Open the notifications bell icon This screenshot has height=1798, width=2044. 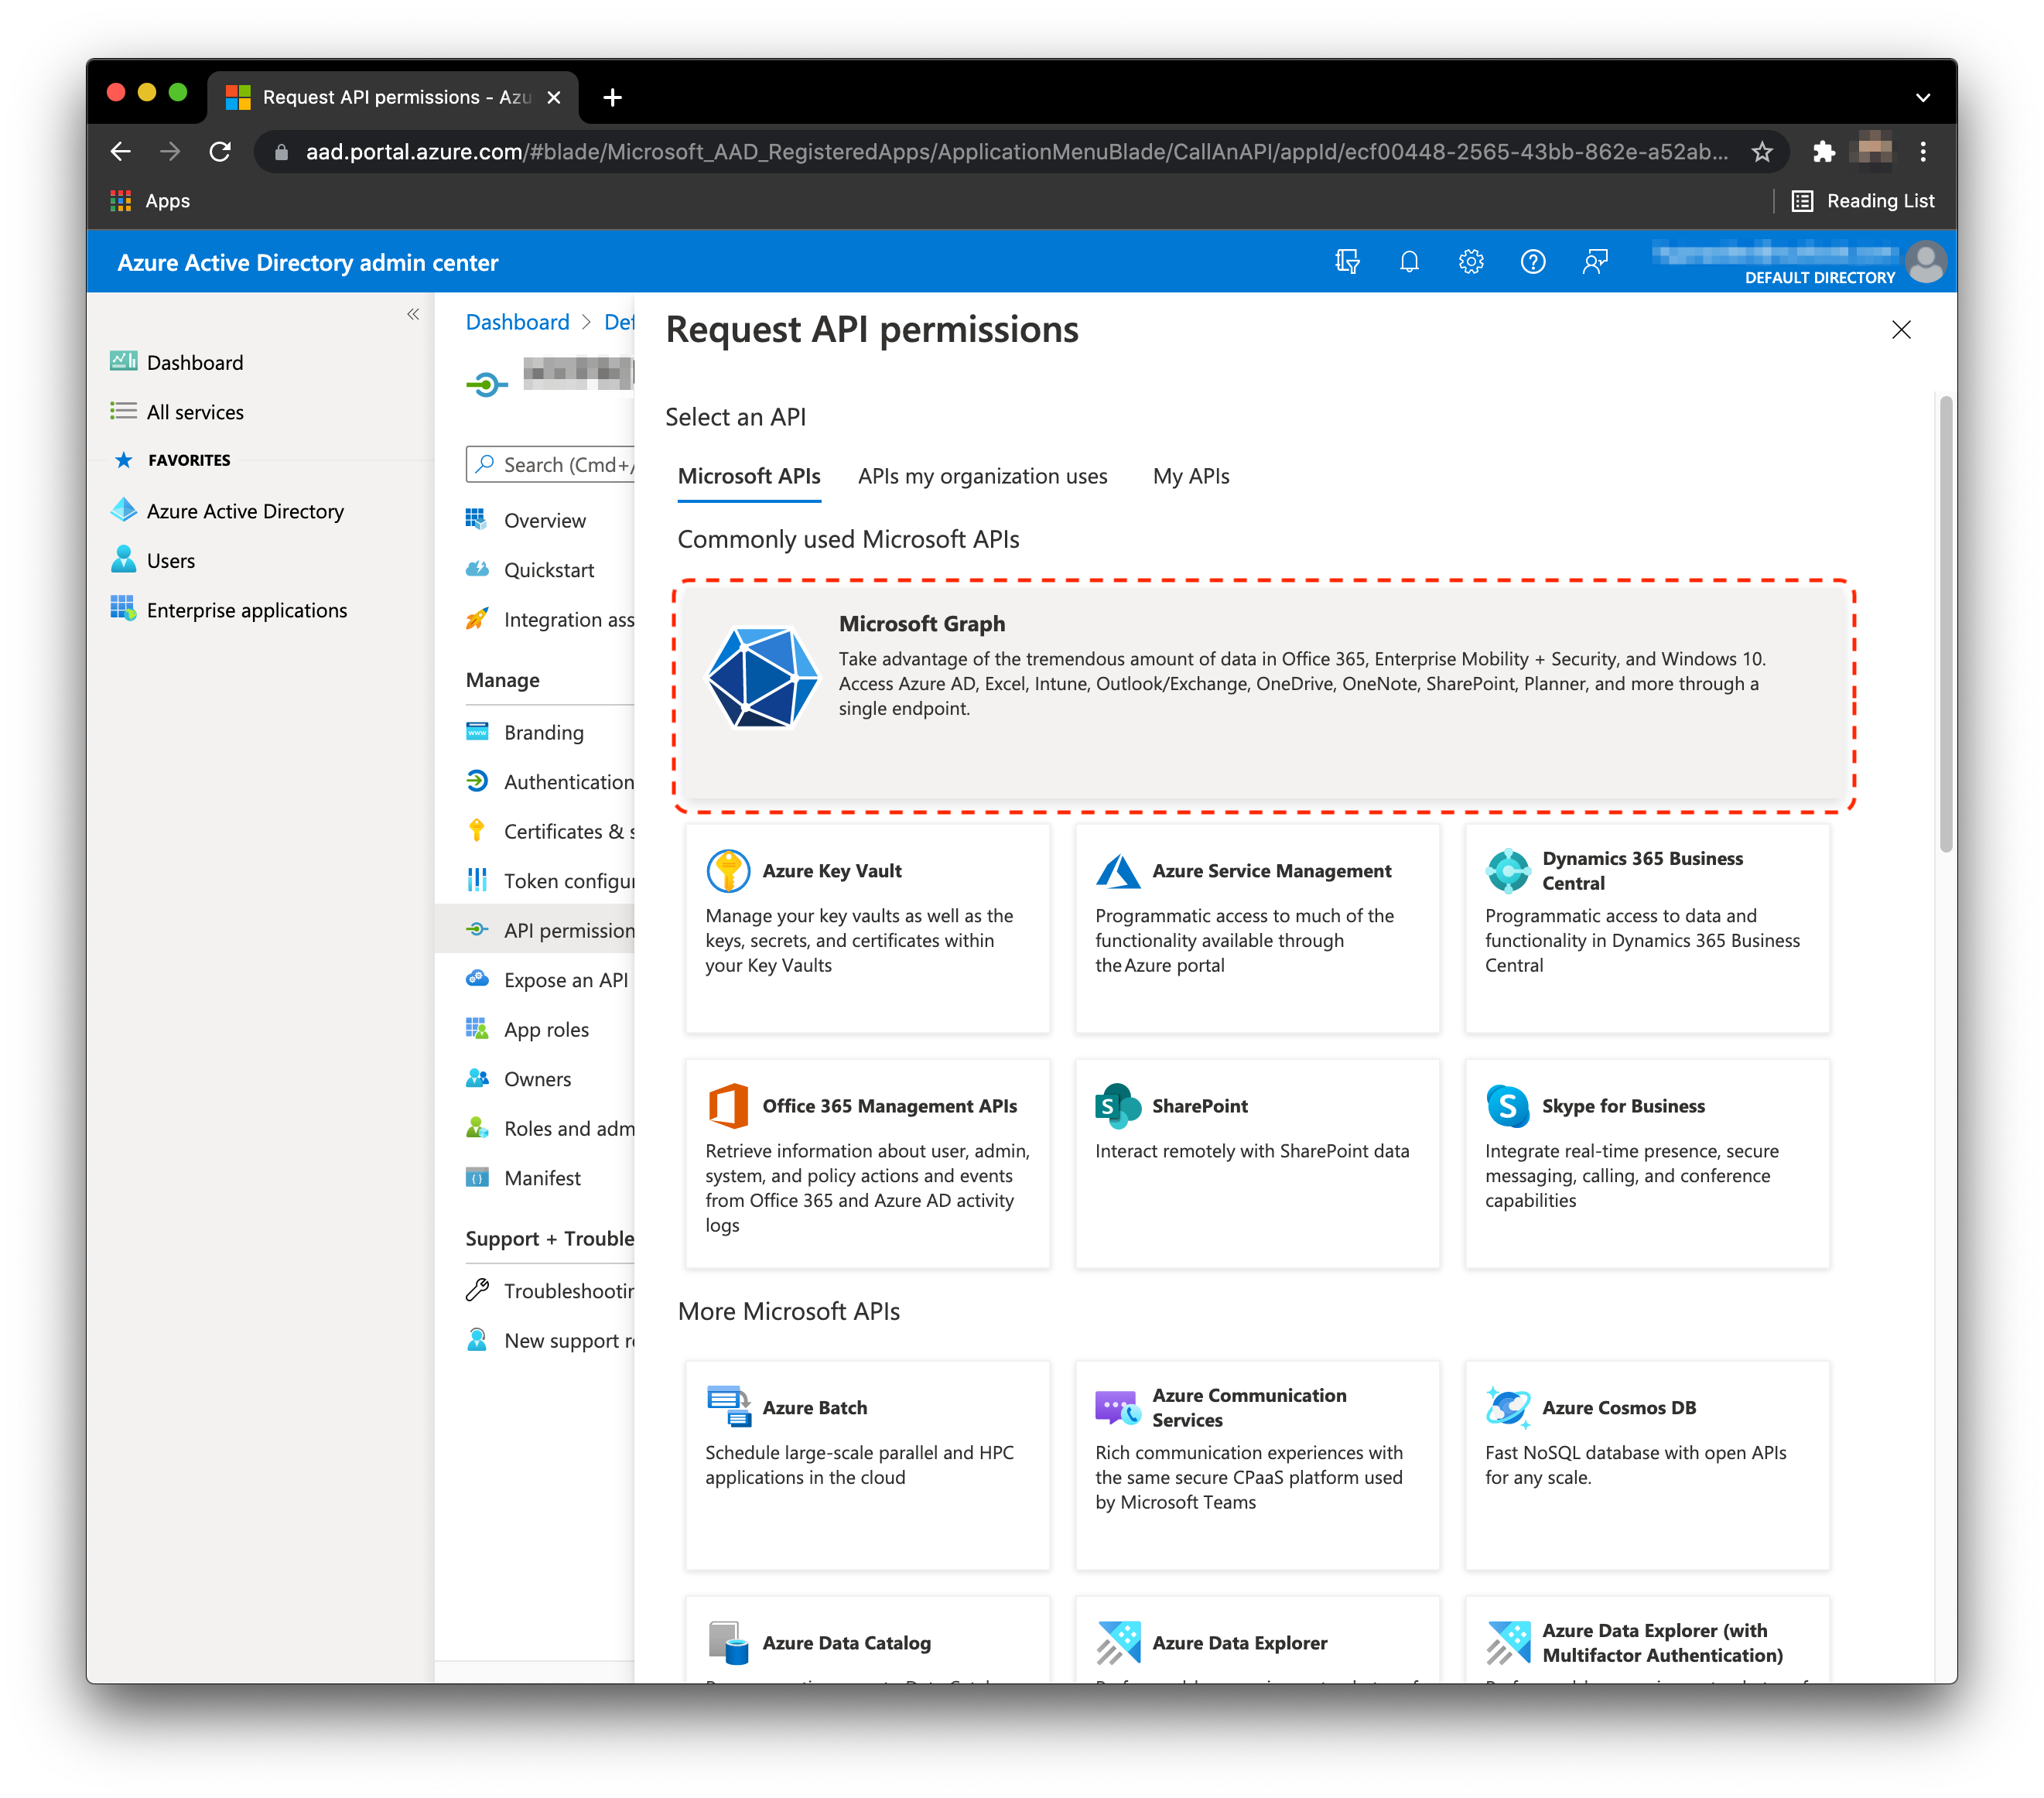(x=1409, y=262)
